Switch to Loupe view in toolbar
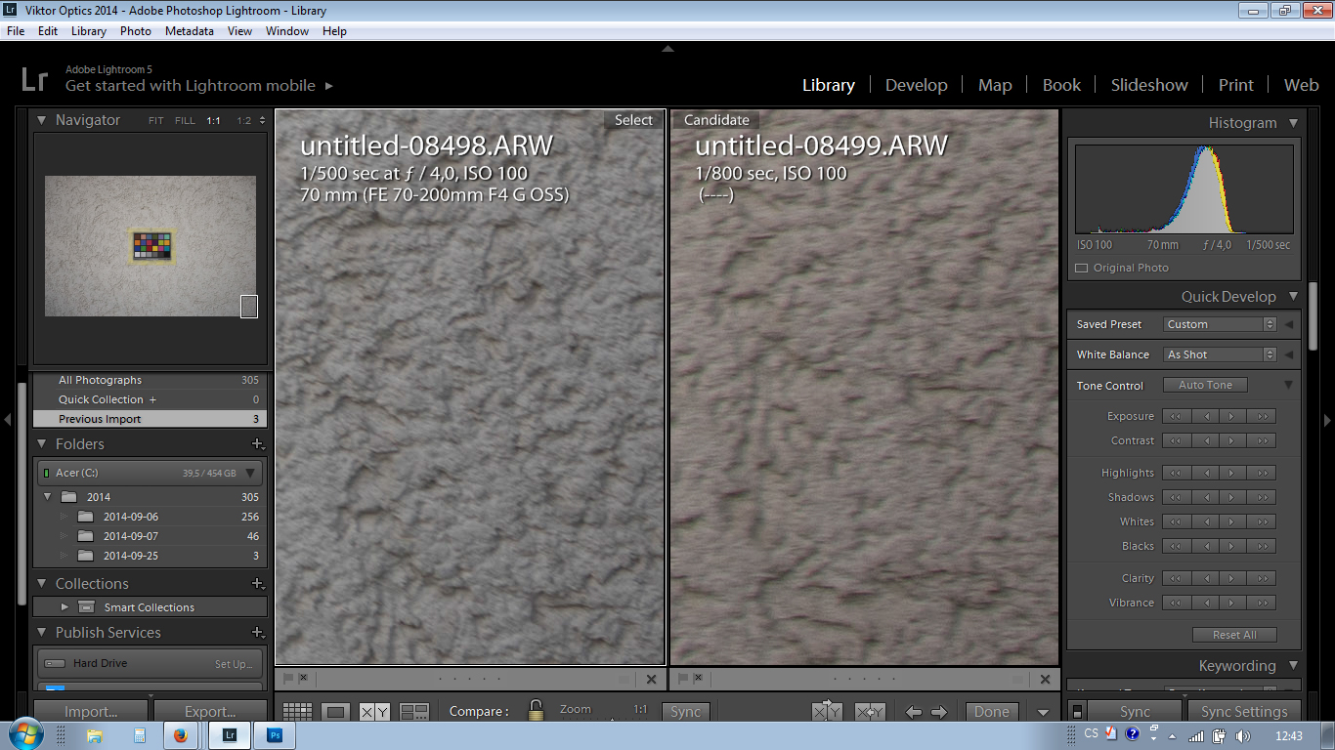Viewport: 1335px width, 750px height. (335, 712)
